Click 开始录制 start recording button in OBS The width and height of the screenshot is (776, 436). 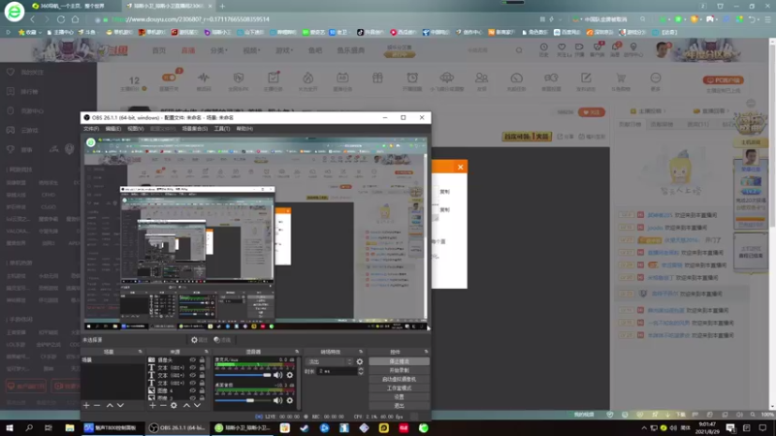(399, 370)
